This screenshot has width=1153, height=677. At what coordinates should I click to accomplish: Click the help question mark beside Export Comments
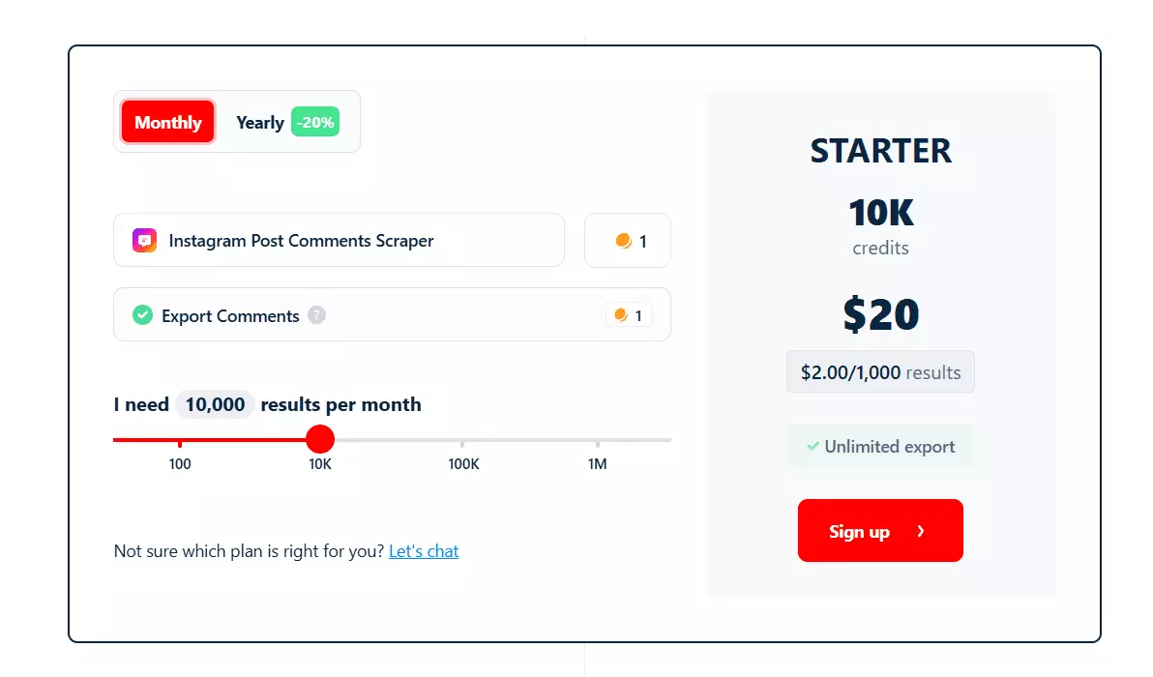tap(316, 315)
